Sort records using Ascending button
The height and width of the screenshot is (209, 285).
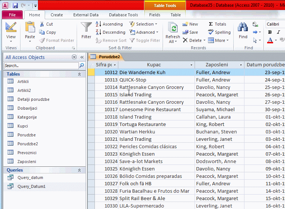[109, 24]
